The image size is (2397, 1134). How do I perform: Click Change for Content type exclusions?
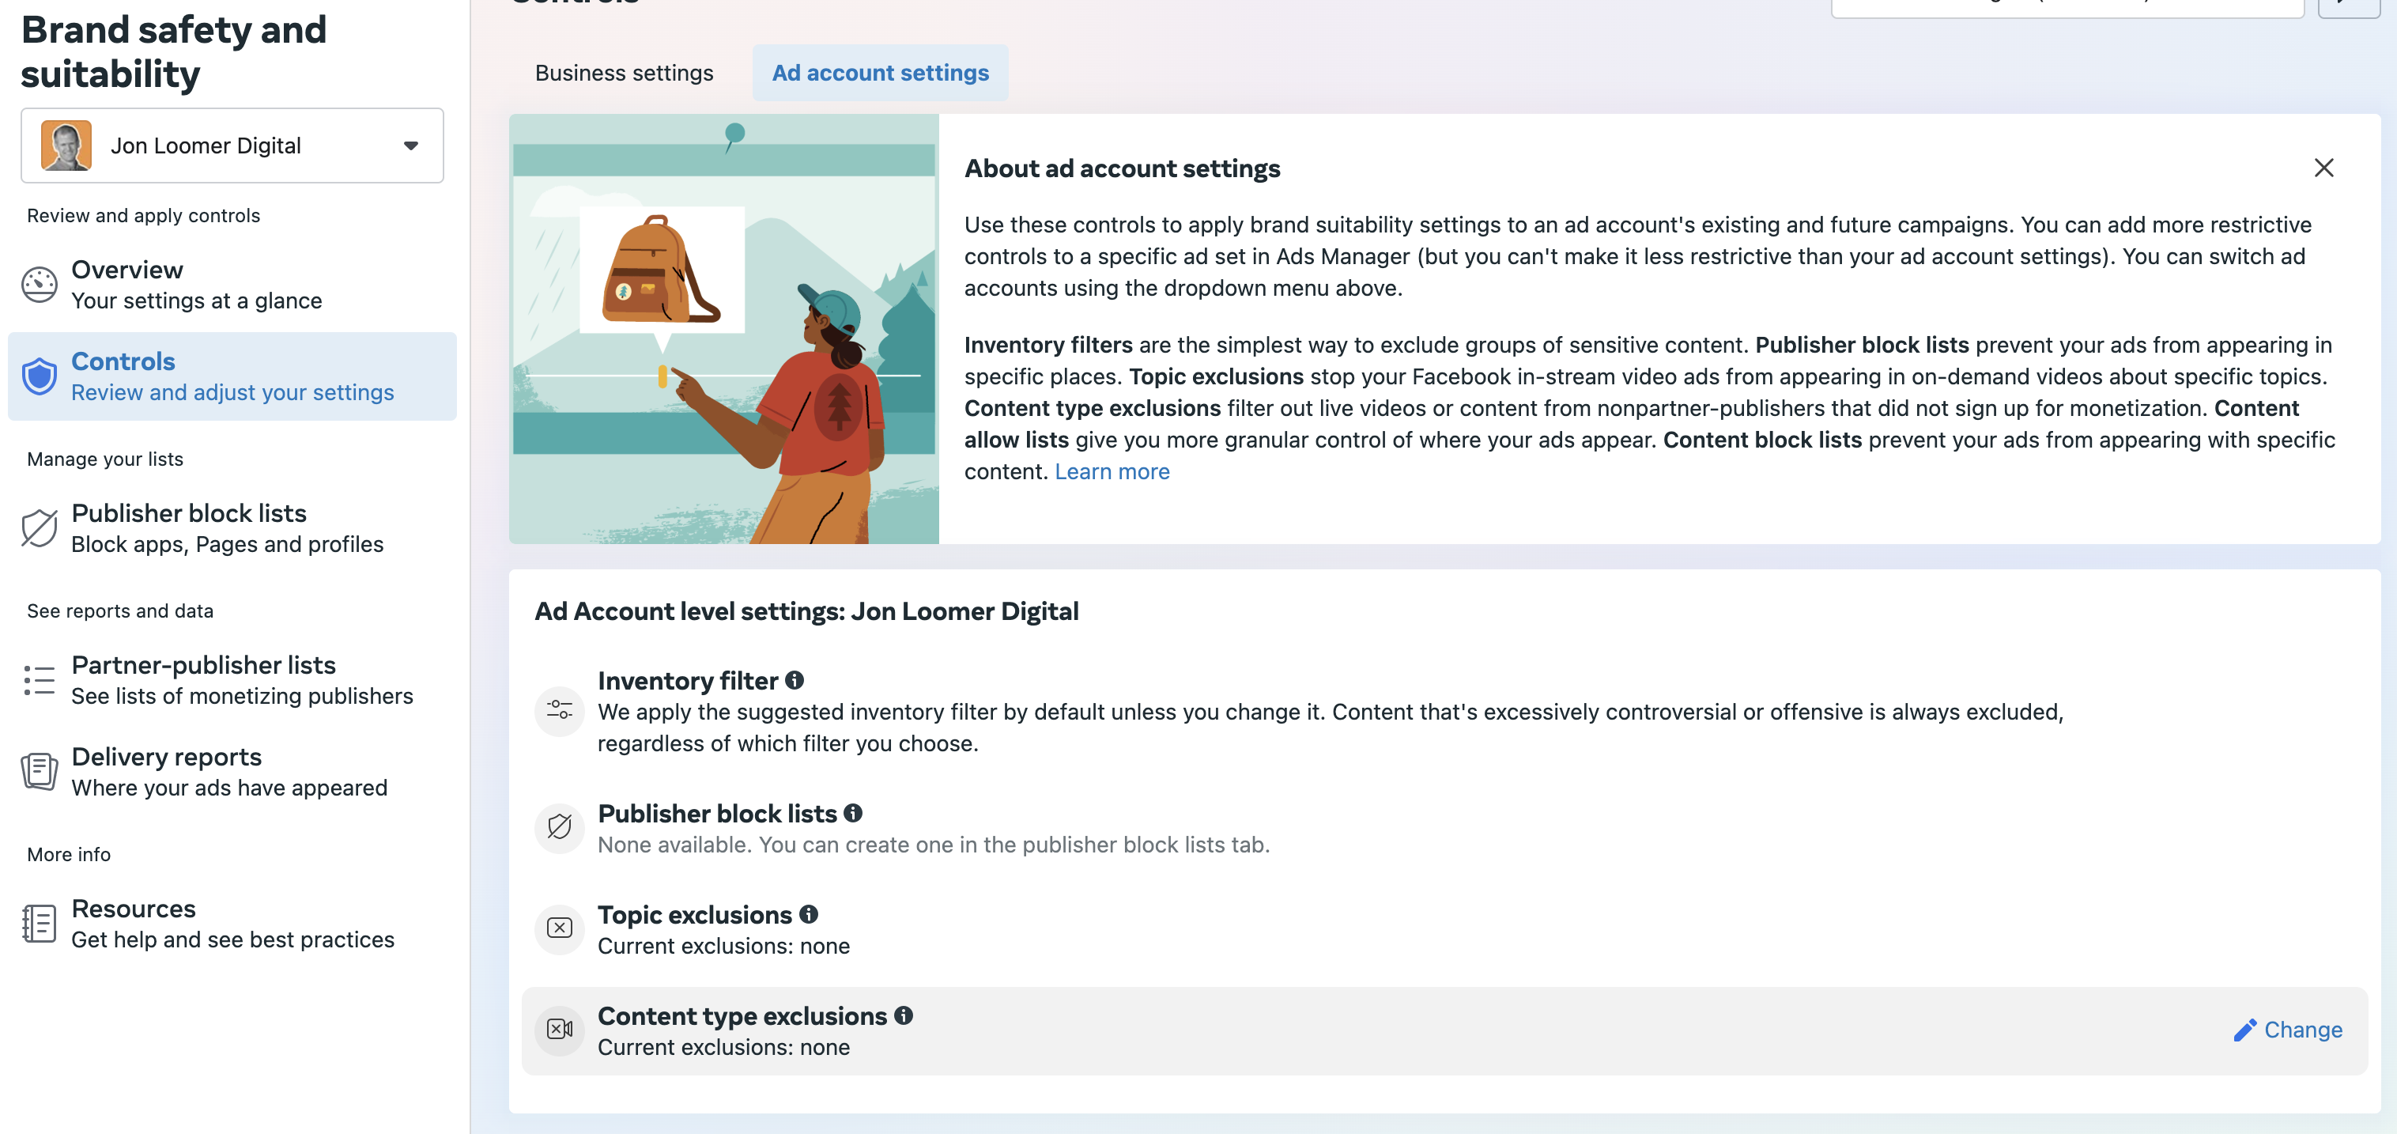pos(2287,1030)
